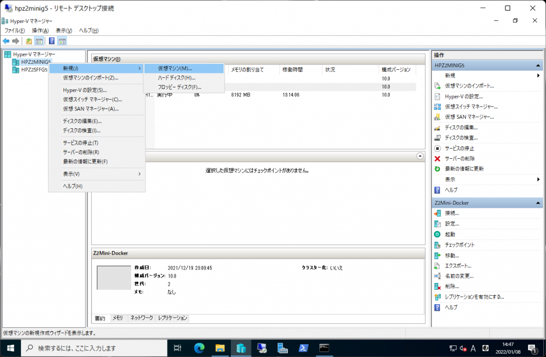The image size is (546, 357).
Task: Choose 仮想スイッチ マネージャー(C)... in the context menu
Action: (97, 100)
